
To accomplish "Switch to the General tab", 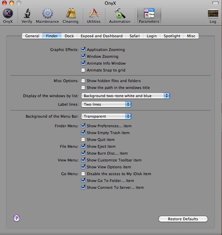I will pos(32,36).
